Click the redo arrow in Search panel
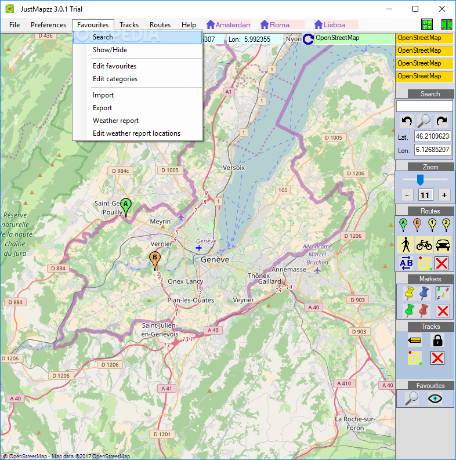Image resolution: width=456 pixels, height=460 pixels. pyautogui.click(x=441, y=121)
